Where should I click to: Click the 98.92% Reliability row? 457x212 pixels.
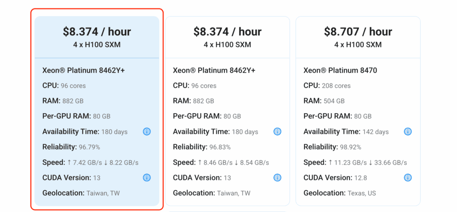click(x=332, y=147)
